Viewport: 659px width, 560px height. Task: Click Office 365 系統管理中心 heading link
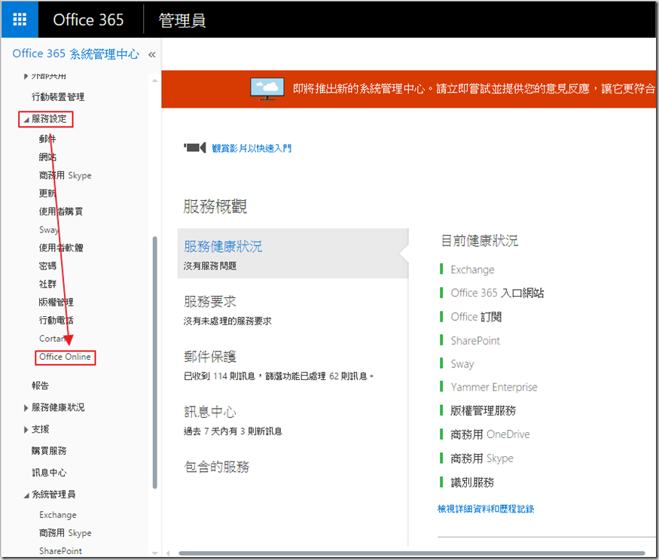(x=75, y=54)
